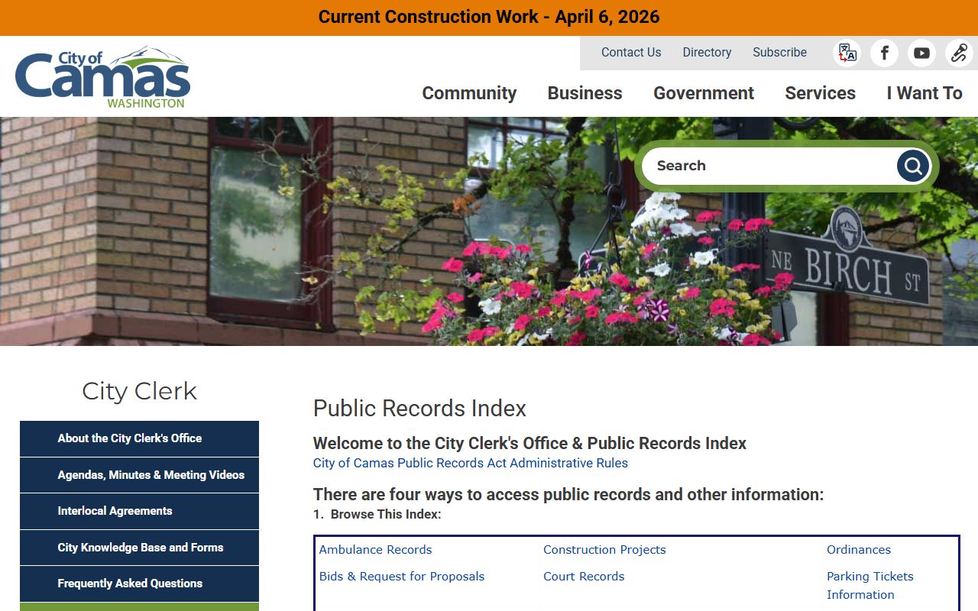The width and height of the screenshot is (978, 611).
Task: Select Agendas, Minutes & Meeting Videos
Action: 139,475
